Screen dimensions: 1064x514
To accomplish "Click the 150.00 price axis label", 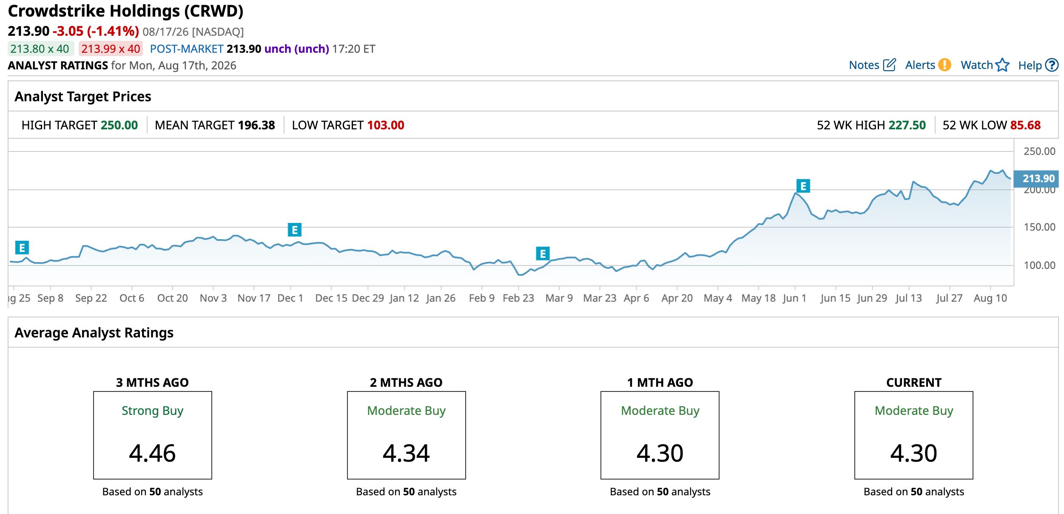I will click(1039, 227).
